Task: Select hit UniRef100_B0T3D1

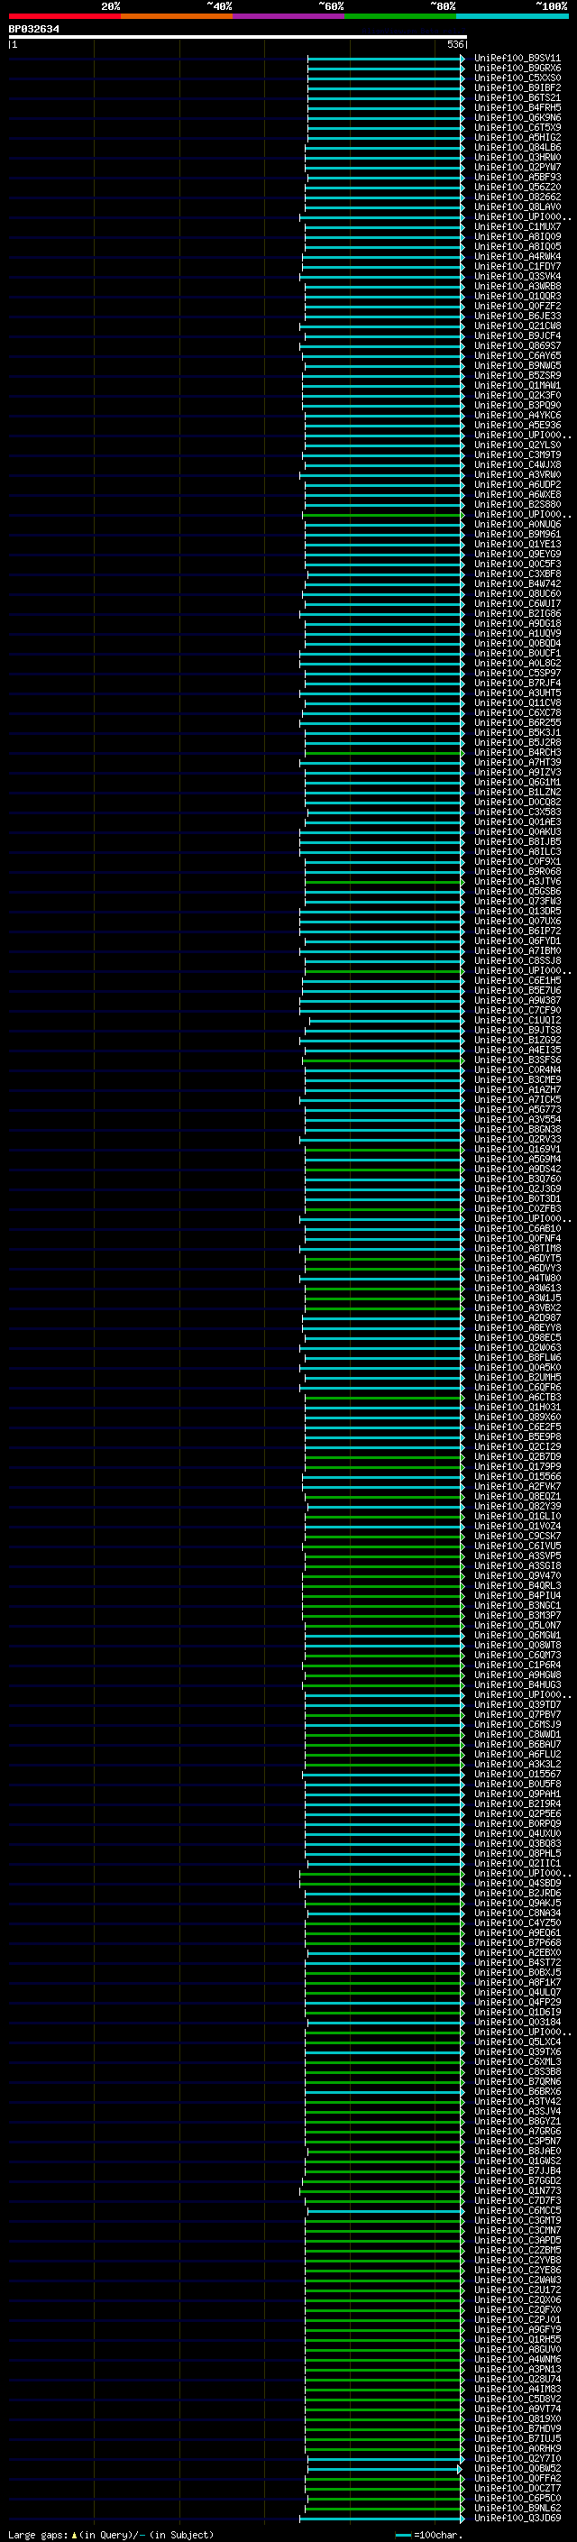Action: 517,1199
